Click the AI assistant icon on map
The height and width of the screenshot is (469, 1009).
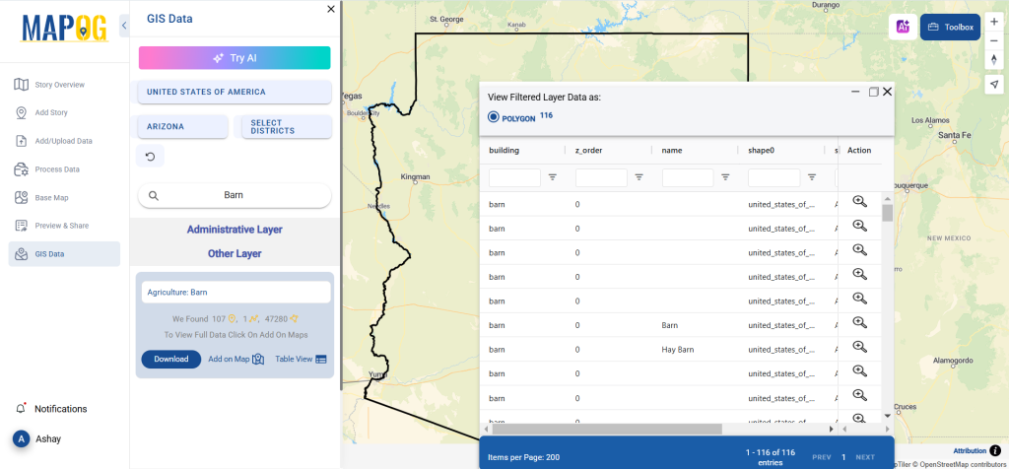(903, 27)
